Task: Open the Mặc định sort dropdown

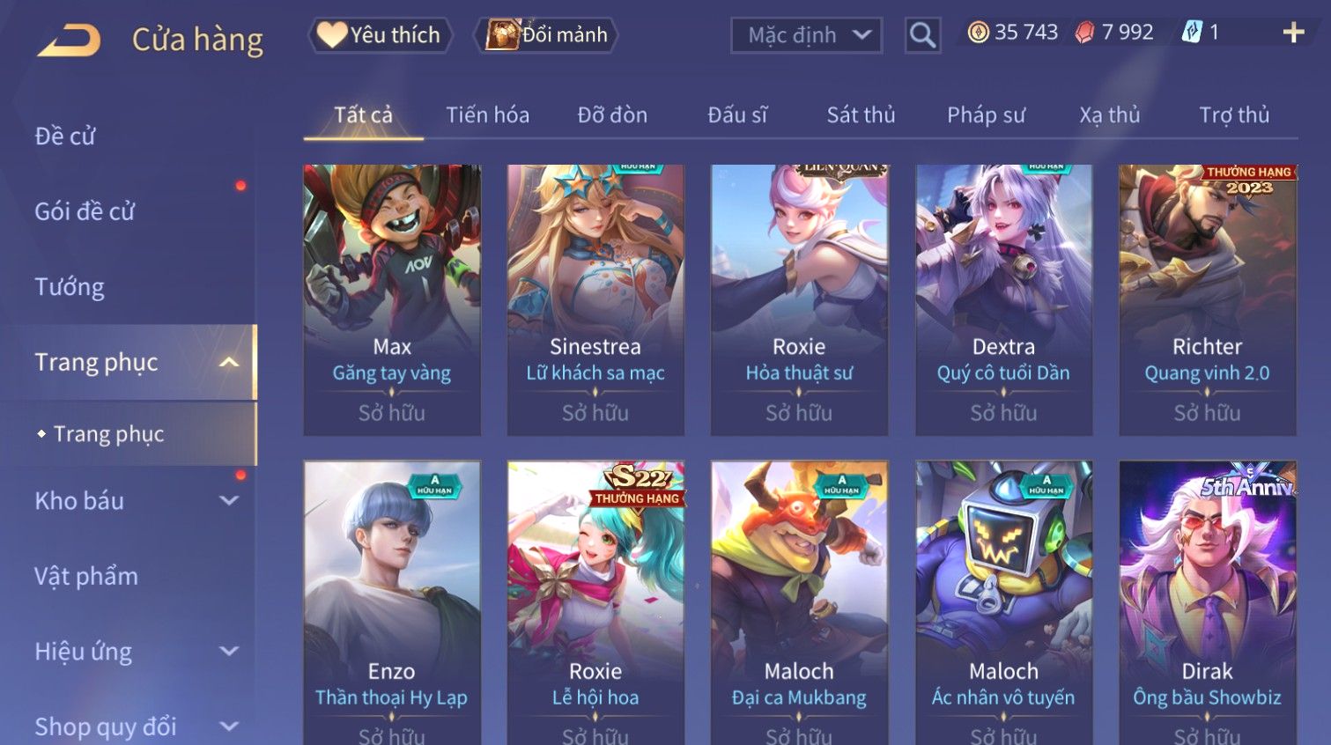Action: click(x=806, y=35)
